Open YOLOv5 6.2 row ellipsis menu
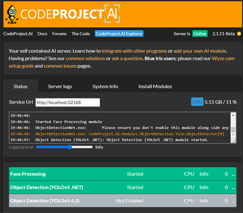The width and height of the screenshot is (243, 213). point(233,201)
